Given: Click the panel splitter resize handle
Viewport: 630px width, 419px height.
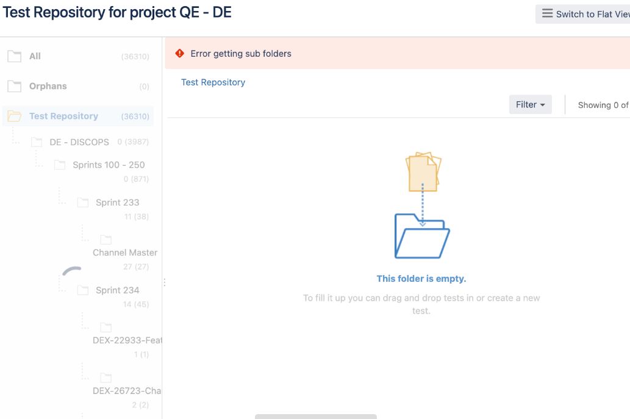Looking at the screenshot, I should pos(164,282).
